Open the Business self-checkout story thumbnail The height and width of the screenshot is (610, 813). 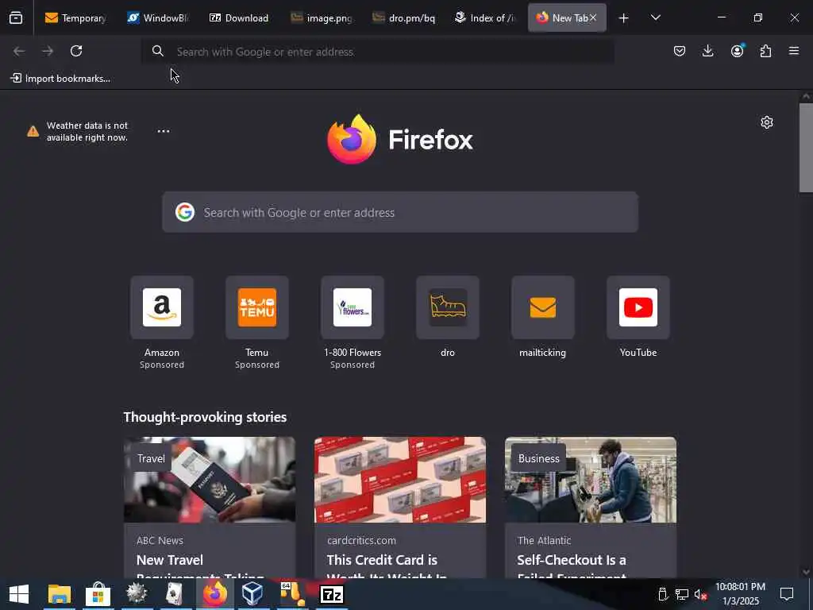pos(591,480)
